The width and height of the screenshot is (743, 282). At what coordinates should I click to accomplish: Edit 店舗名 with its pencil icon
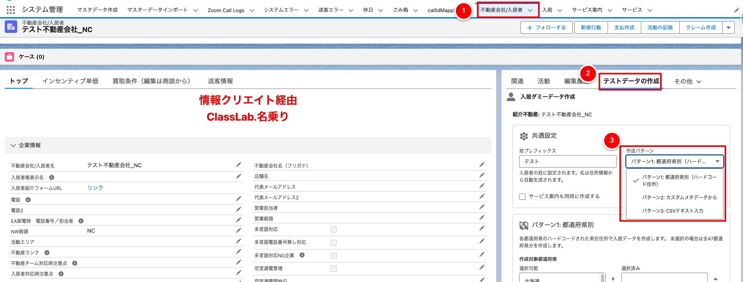[x=482, y=175]
